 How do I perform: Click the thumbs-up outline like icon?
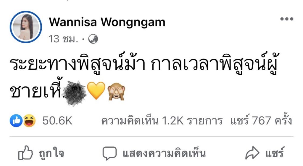(x=25, y=153)
